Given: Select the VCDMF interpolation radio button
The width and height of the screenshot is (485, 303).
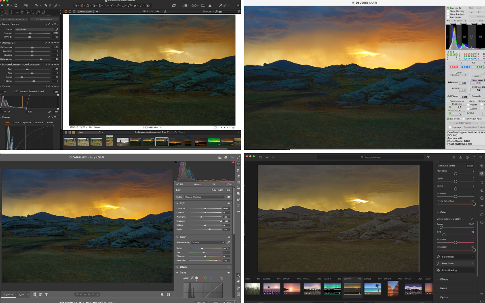Looking at the screenshot, I should (468, 105).
